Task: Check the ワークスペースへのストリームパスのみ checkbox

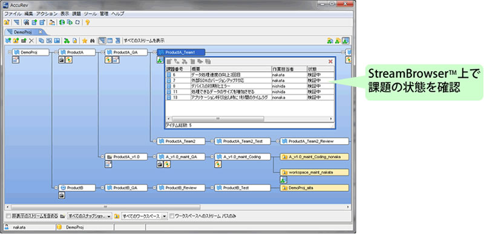Action: click(x=172, y=216)
